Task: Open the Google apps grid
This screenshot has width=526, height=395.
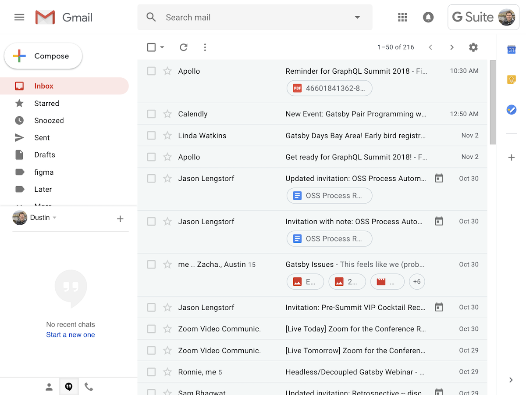Action: tap(402, 17)
